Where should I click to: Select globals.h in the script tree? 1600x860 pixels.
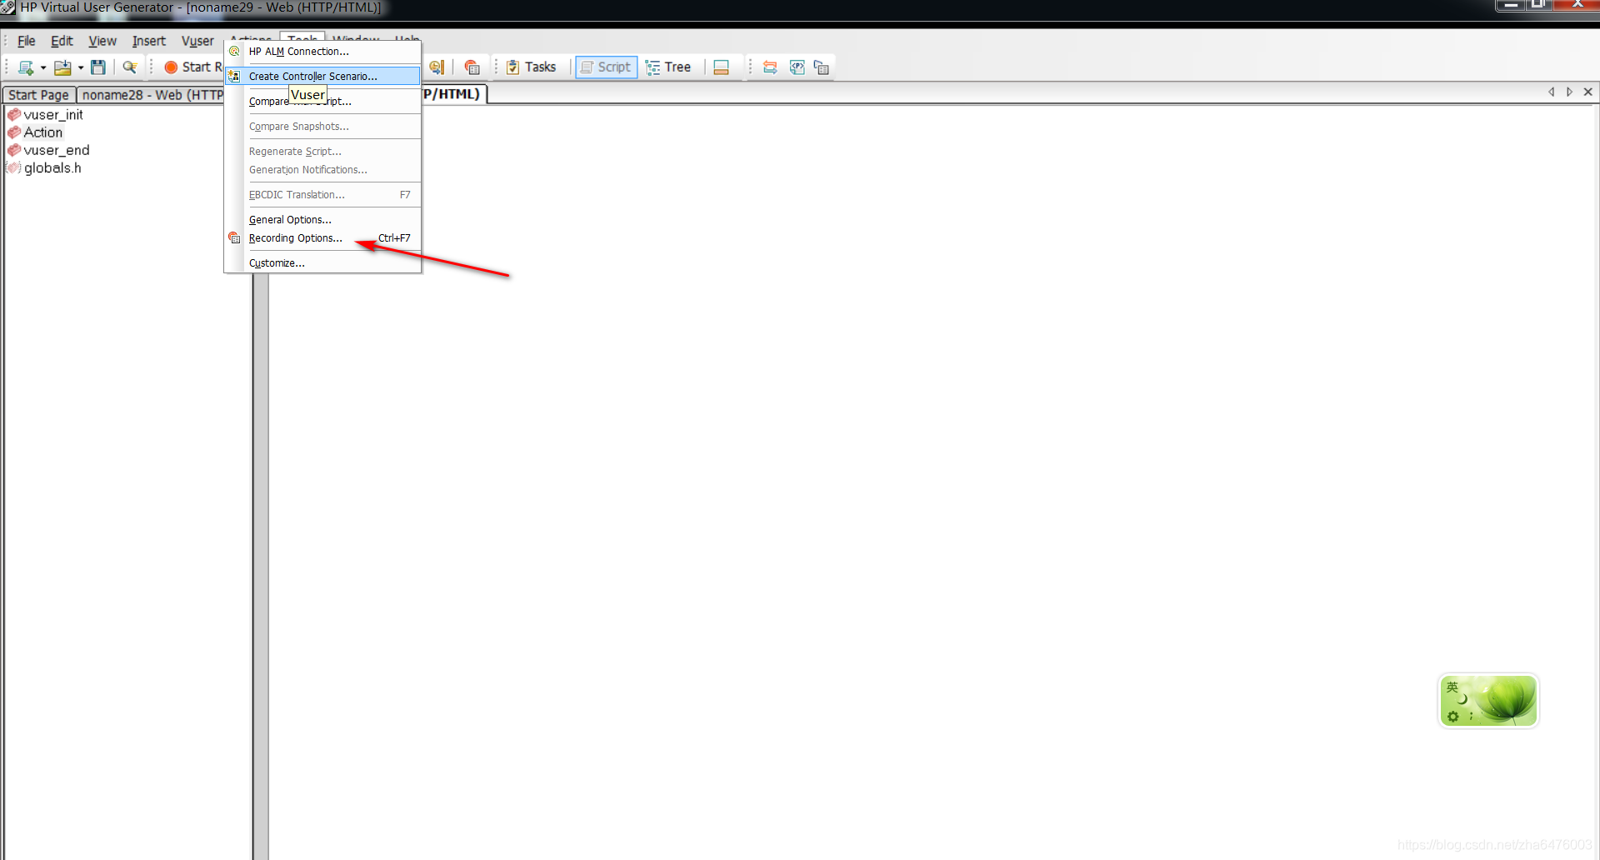52,168
